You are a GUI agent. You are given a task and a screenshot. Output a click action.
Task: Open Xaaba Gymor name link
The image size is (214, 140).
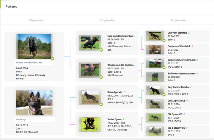[114, 119]
